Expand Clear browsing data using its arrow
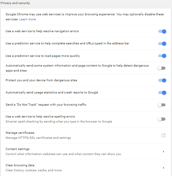This screenshot has width=172, height=176. (164, 168)
